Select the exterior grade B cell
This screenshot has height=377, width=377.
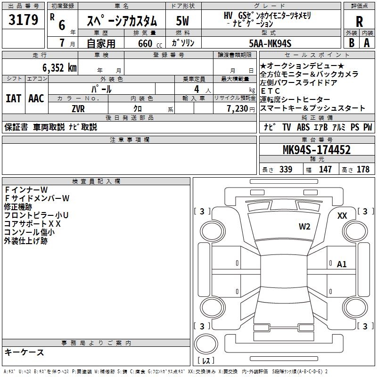click(x=352, y=42)
